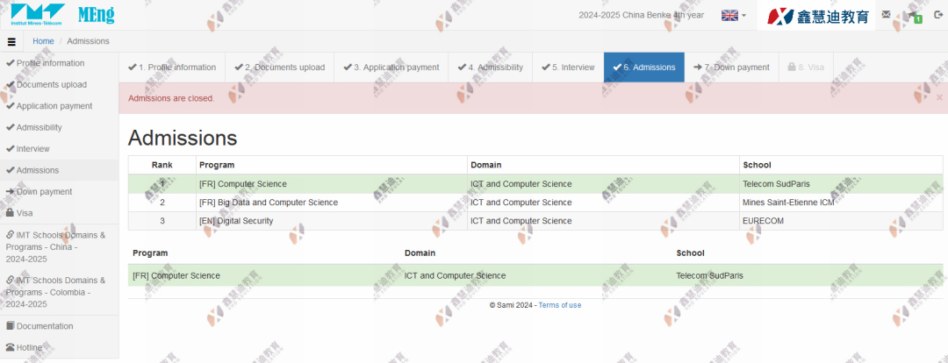Open Admissibility in sidebar
The image size is (948, 363).
pos(60,127)
